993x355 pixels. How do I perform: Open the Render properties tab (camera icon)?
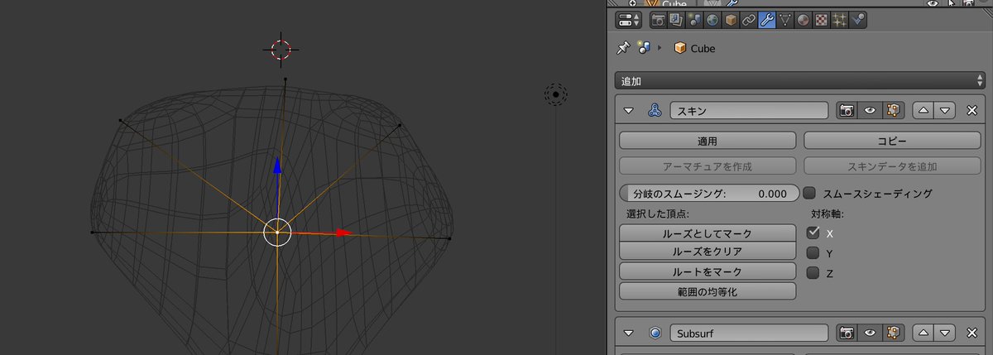(x=659, y=20)
